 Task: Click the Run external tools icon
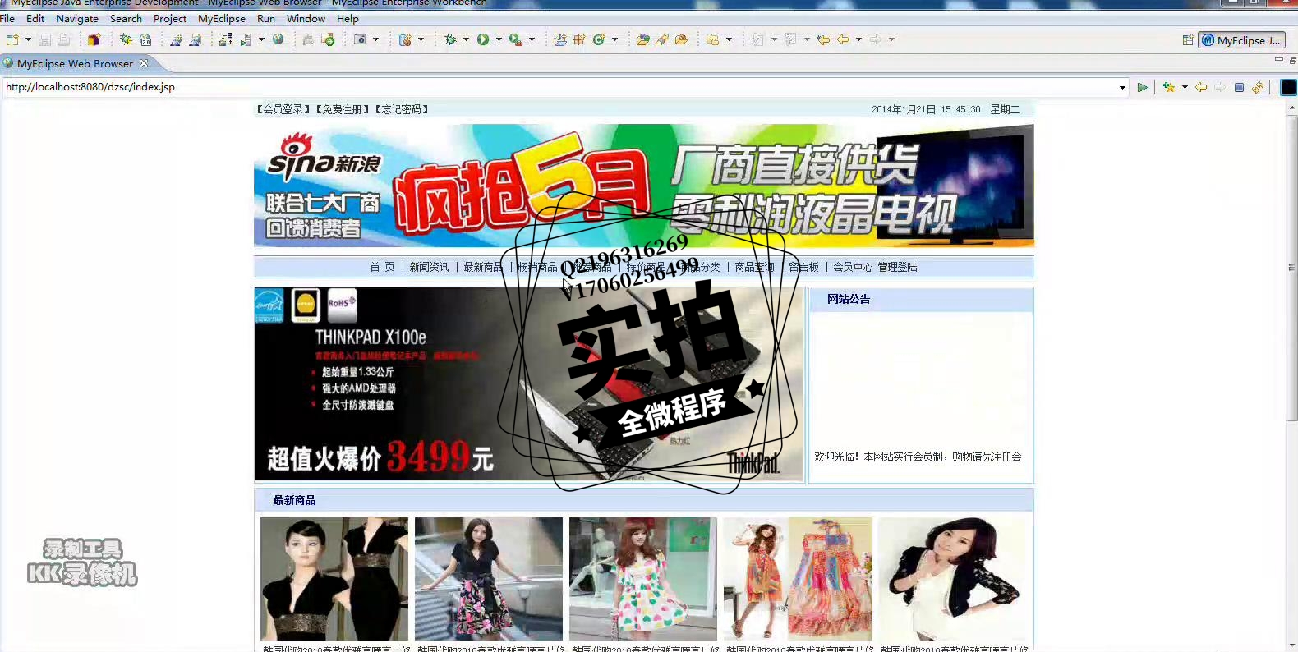(x=515, y=39)
